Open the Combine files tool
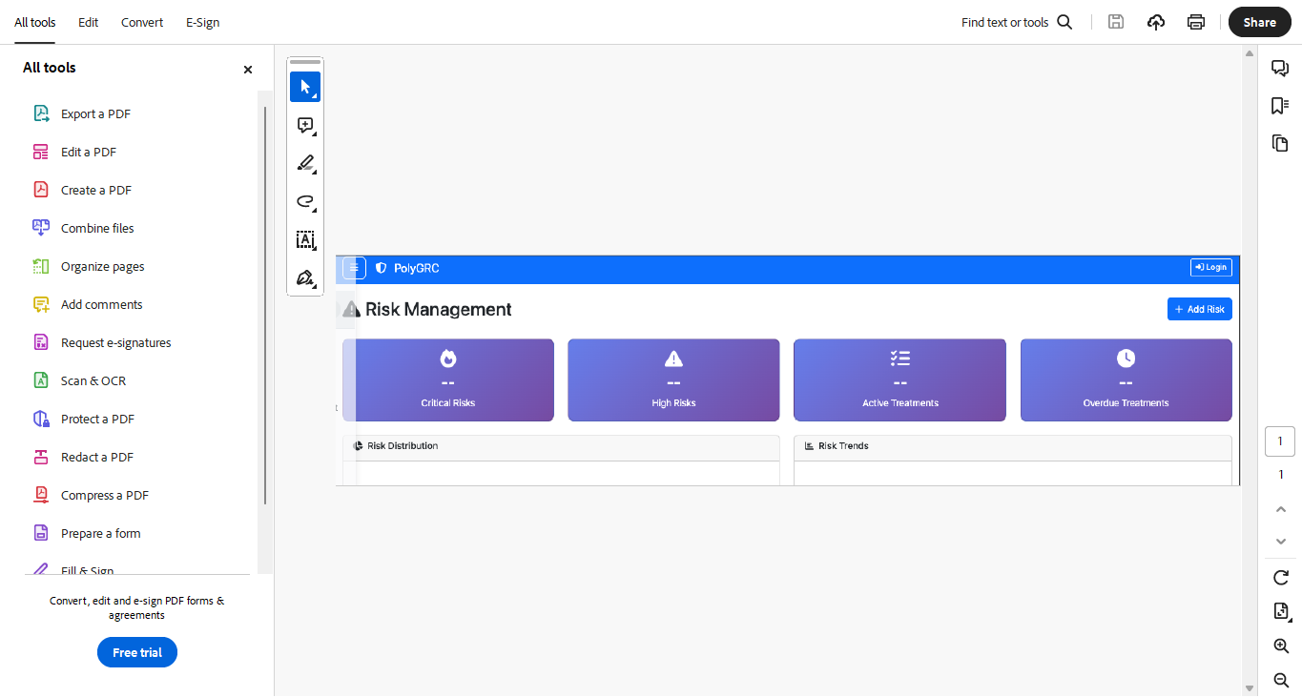Screen dimensions: 1302x697 pos(97,228)
